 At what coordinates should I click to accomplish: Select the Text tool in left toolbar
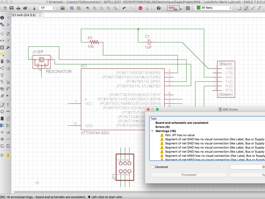8,105
